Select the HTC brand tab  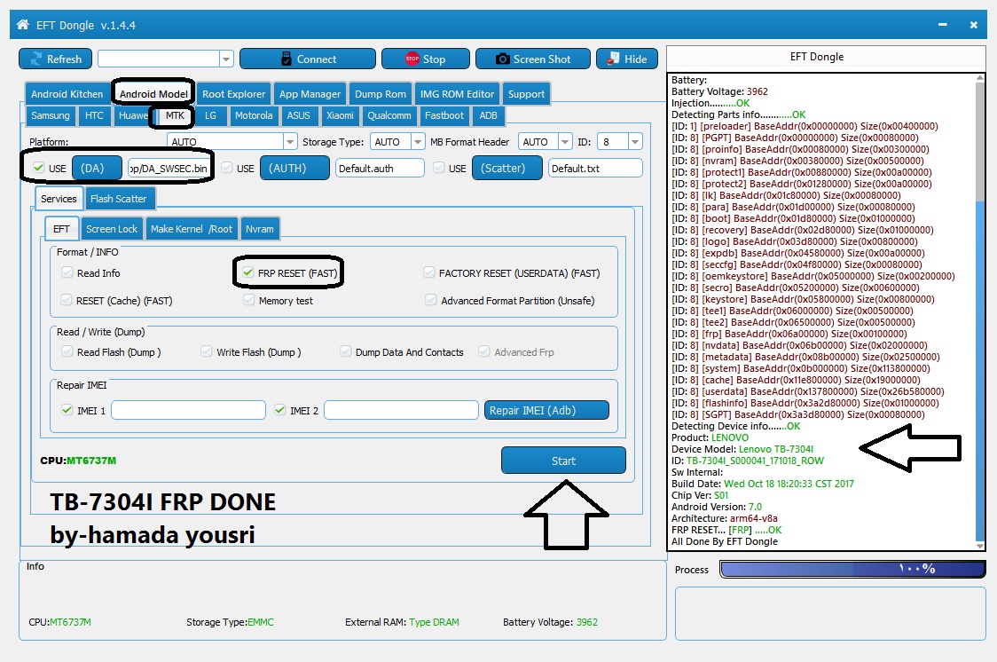click(x=94, y=115)
